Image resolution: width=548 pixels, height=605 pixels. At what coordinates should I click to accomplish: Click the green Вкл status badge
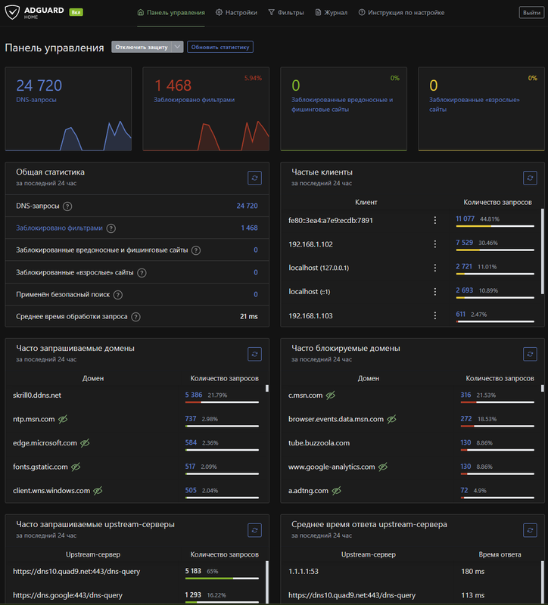point(76,12)
